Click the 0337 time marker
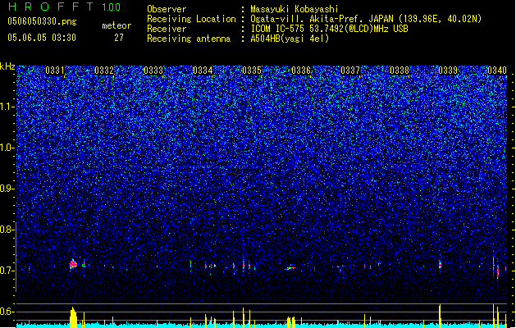The width and height of the screenshot is (516, 328). (x=350, y=71)
